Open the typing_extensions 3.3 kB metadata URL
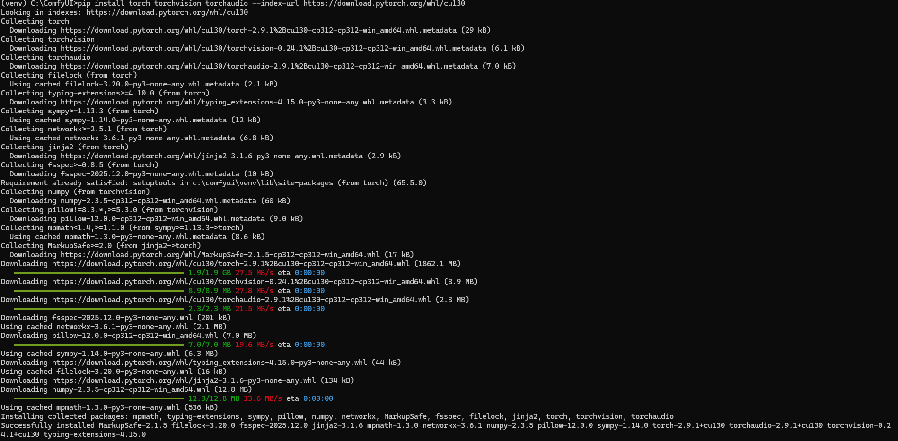 pos(237,102)
